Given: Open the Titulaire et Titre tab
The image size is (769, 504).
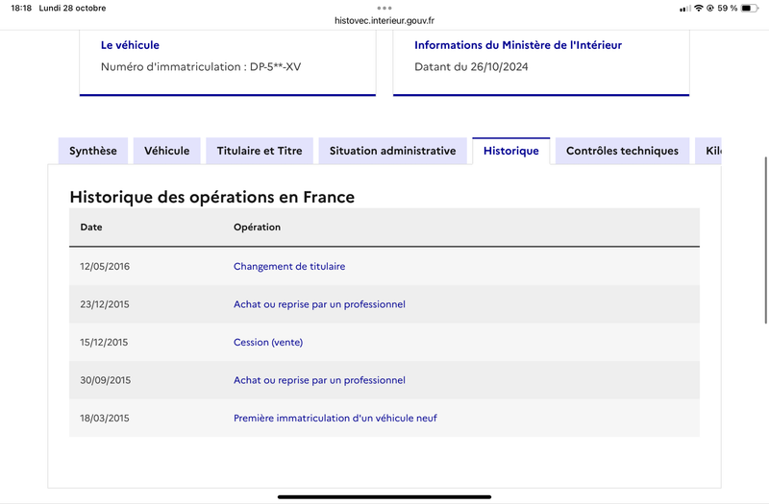Looking at the screenshot, I should [x=260, y=151].
